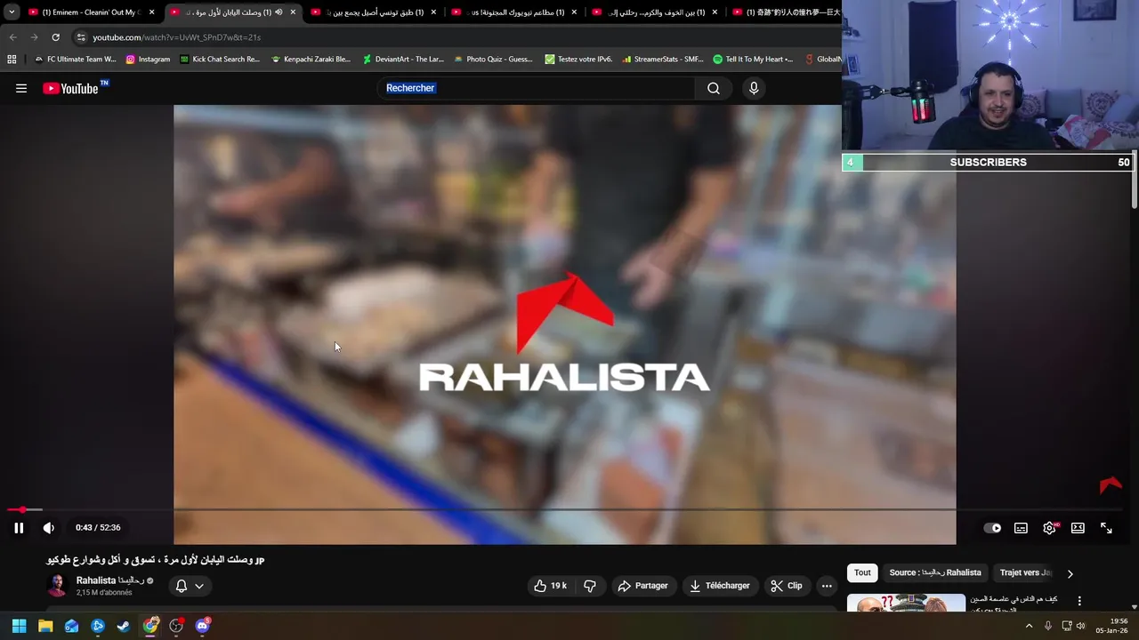The height and width of the screenshot is (640, 1139).
Task: Like the video with thumbs up
Action: point(549,586)
